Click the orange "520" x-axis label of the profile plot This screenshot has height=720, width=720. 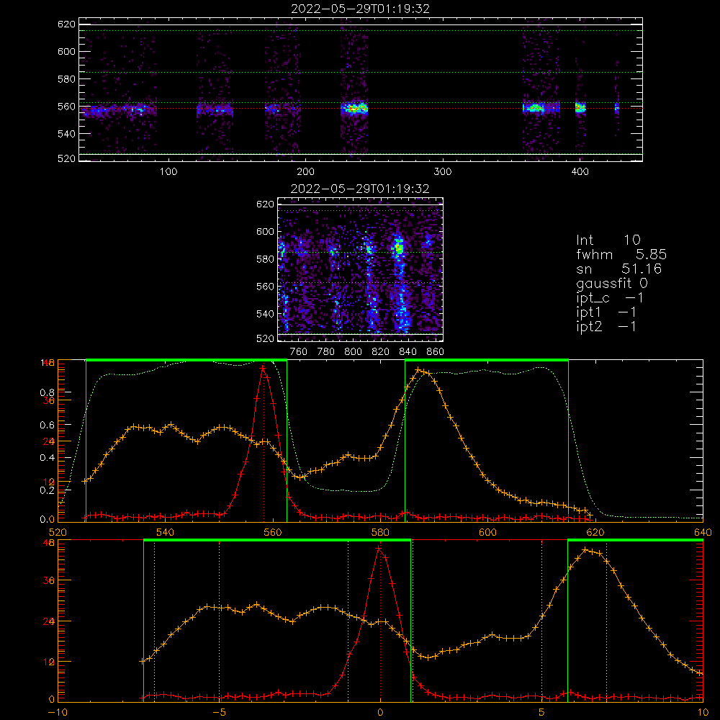point(58,532)
